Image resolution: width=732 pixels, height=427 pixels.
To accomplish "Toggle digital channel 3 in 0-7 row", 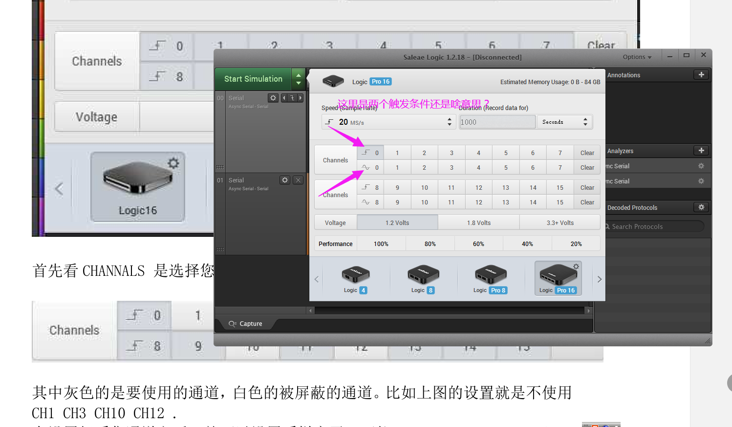I will [452, 153].
